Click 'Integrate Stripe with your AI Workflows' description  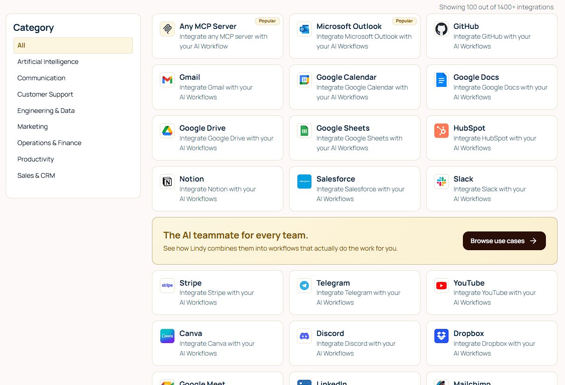click(x=217, y=298)
